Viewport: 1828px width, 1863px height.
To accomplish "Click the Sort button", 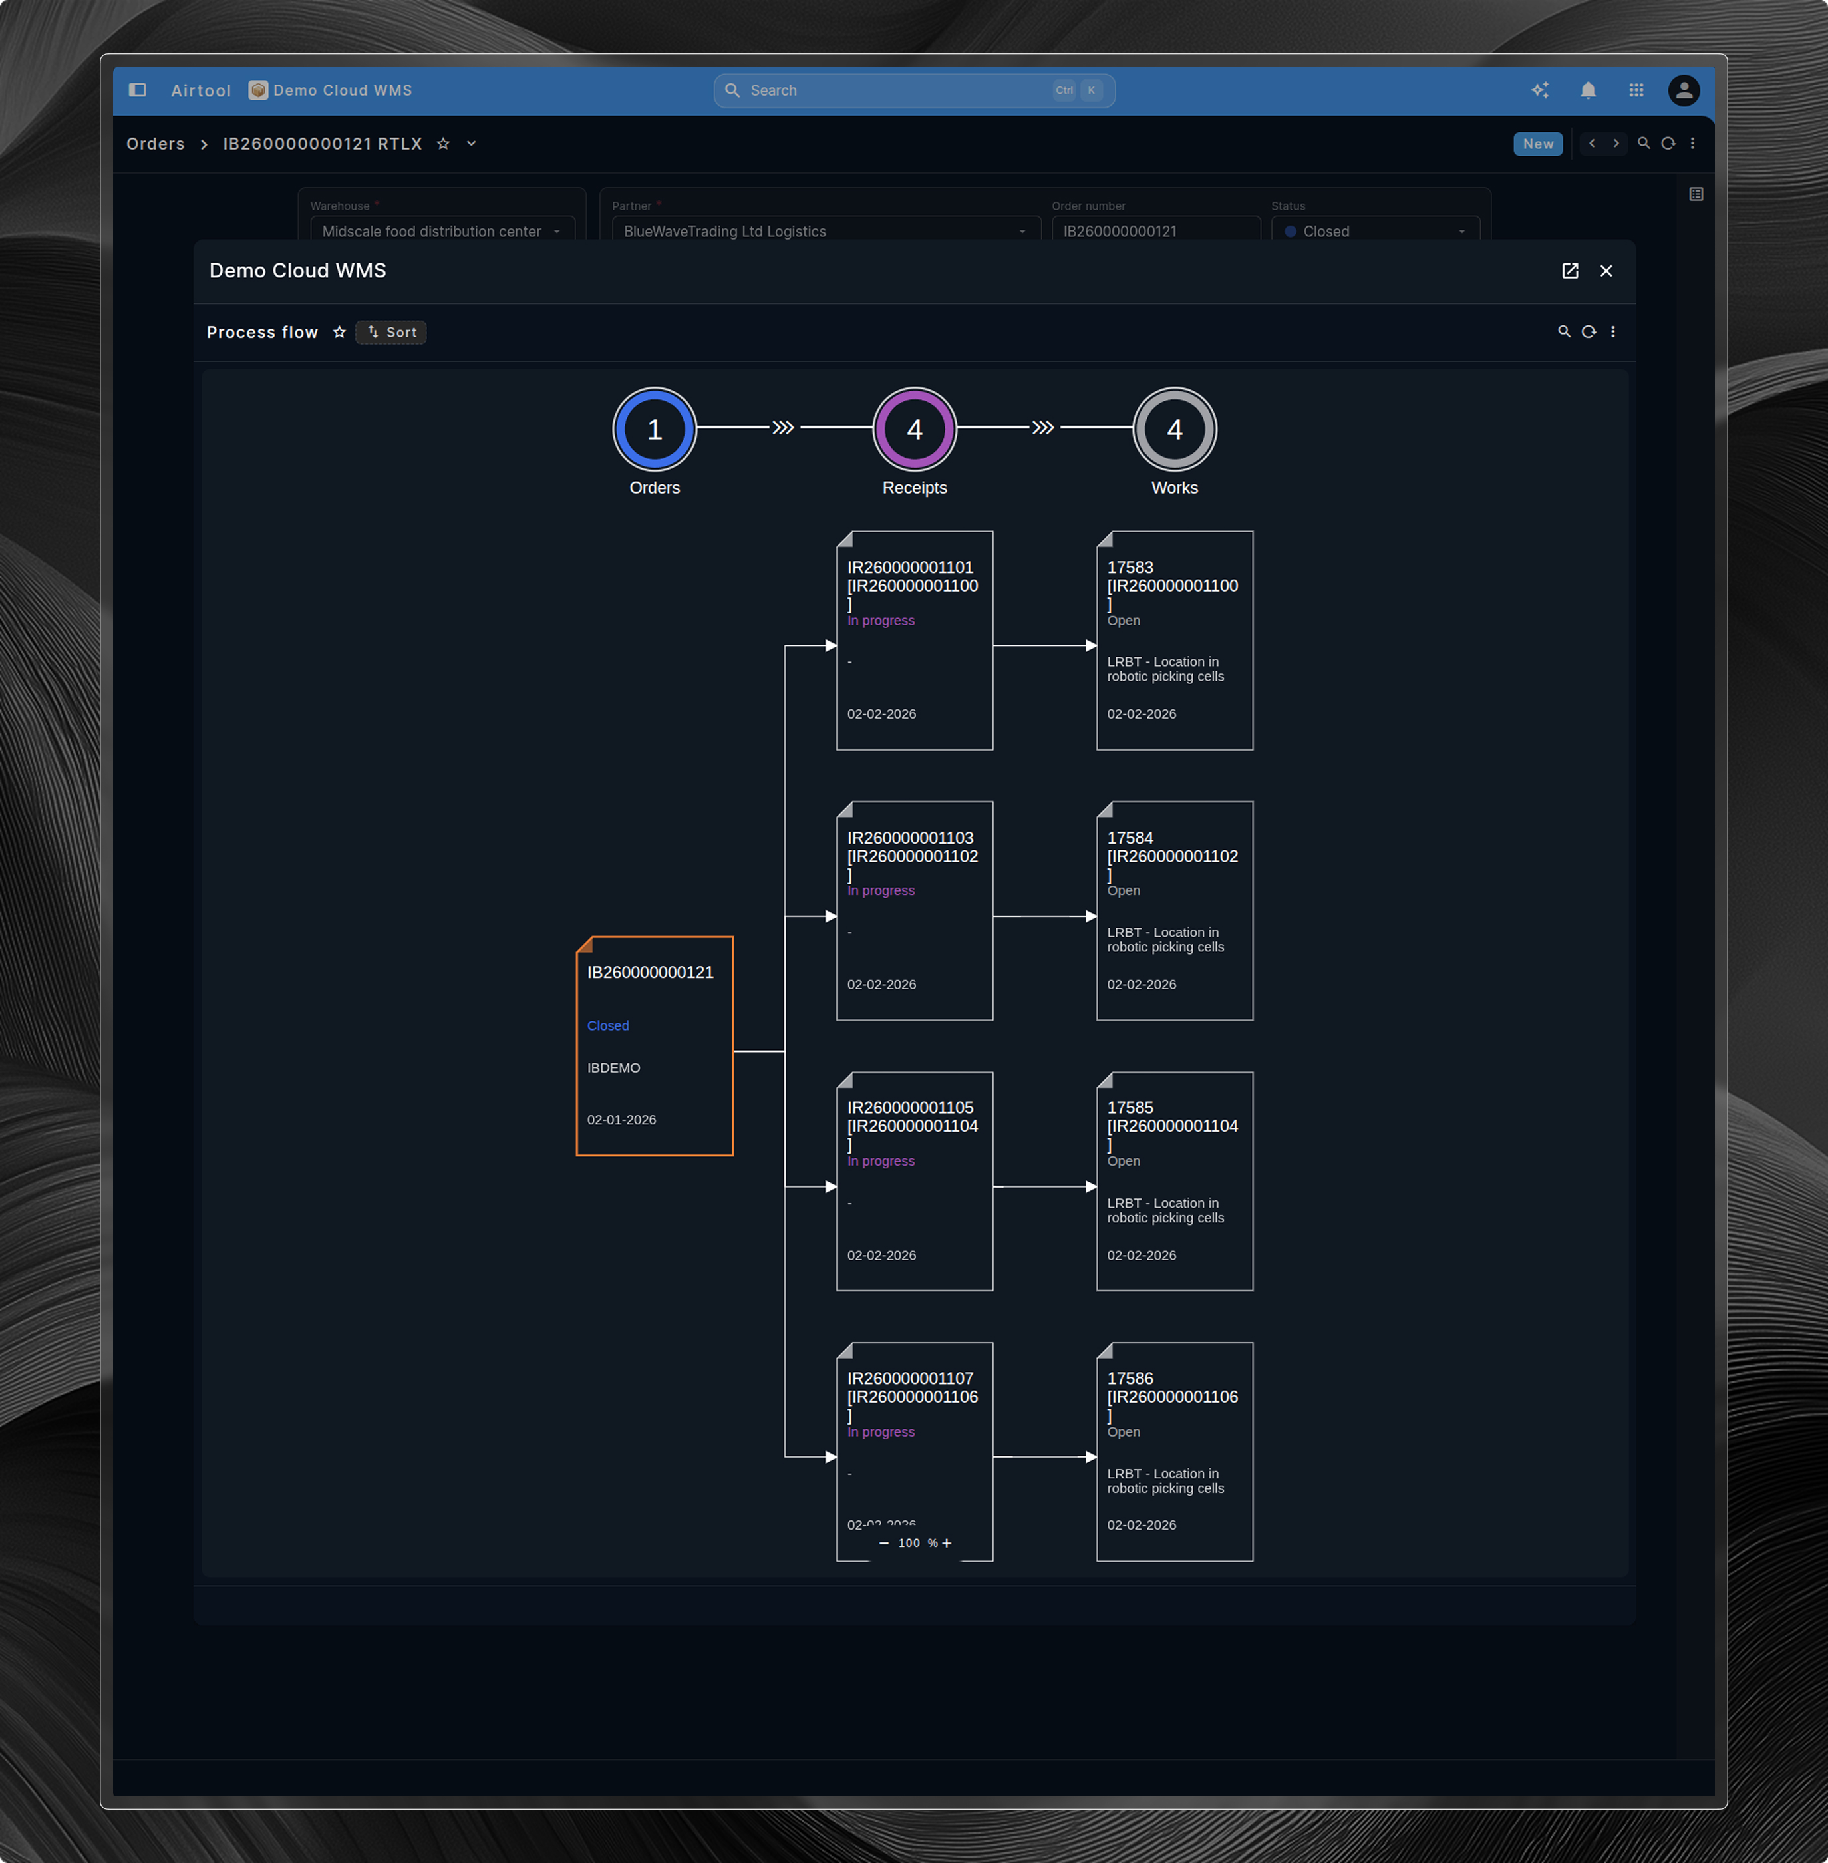I will coord(390,332).
